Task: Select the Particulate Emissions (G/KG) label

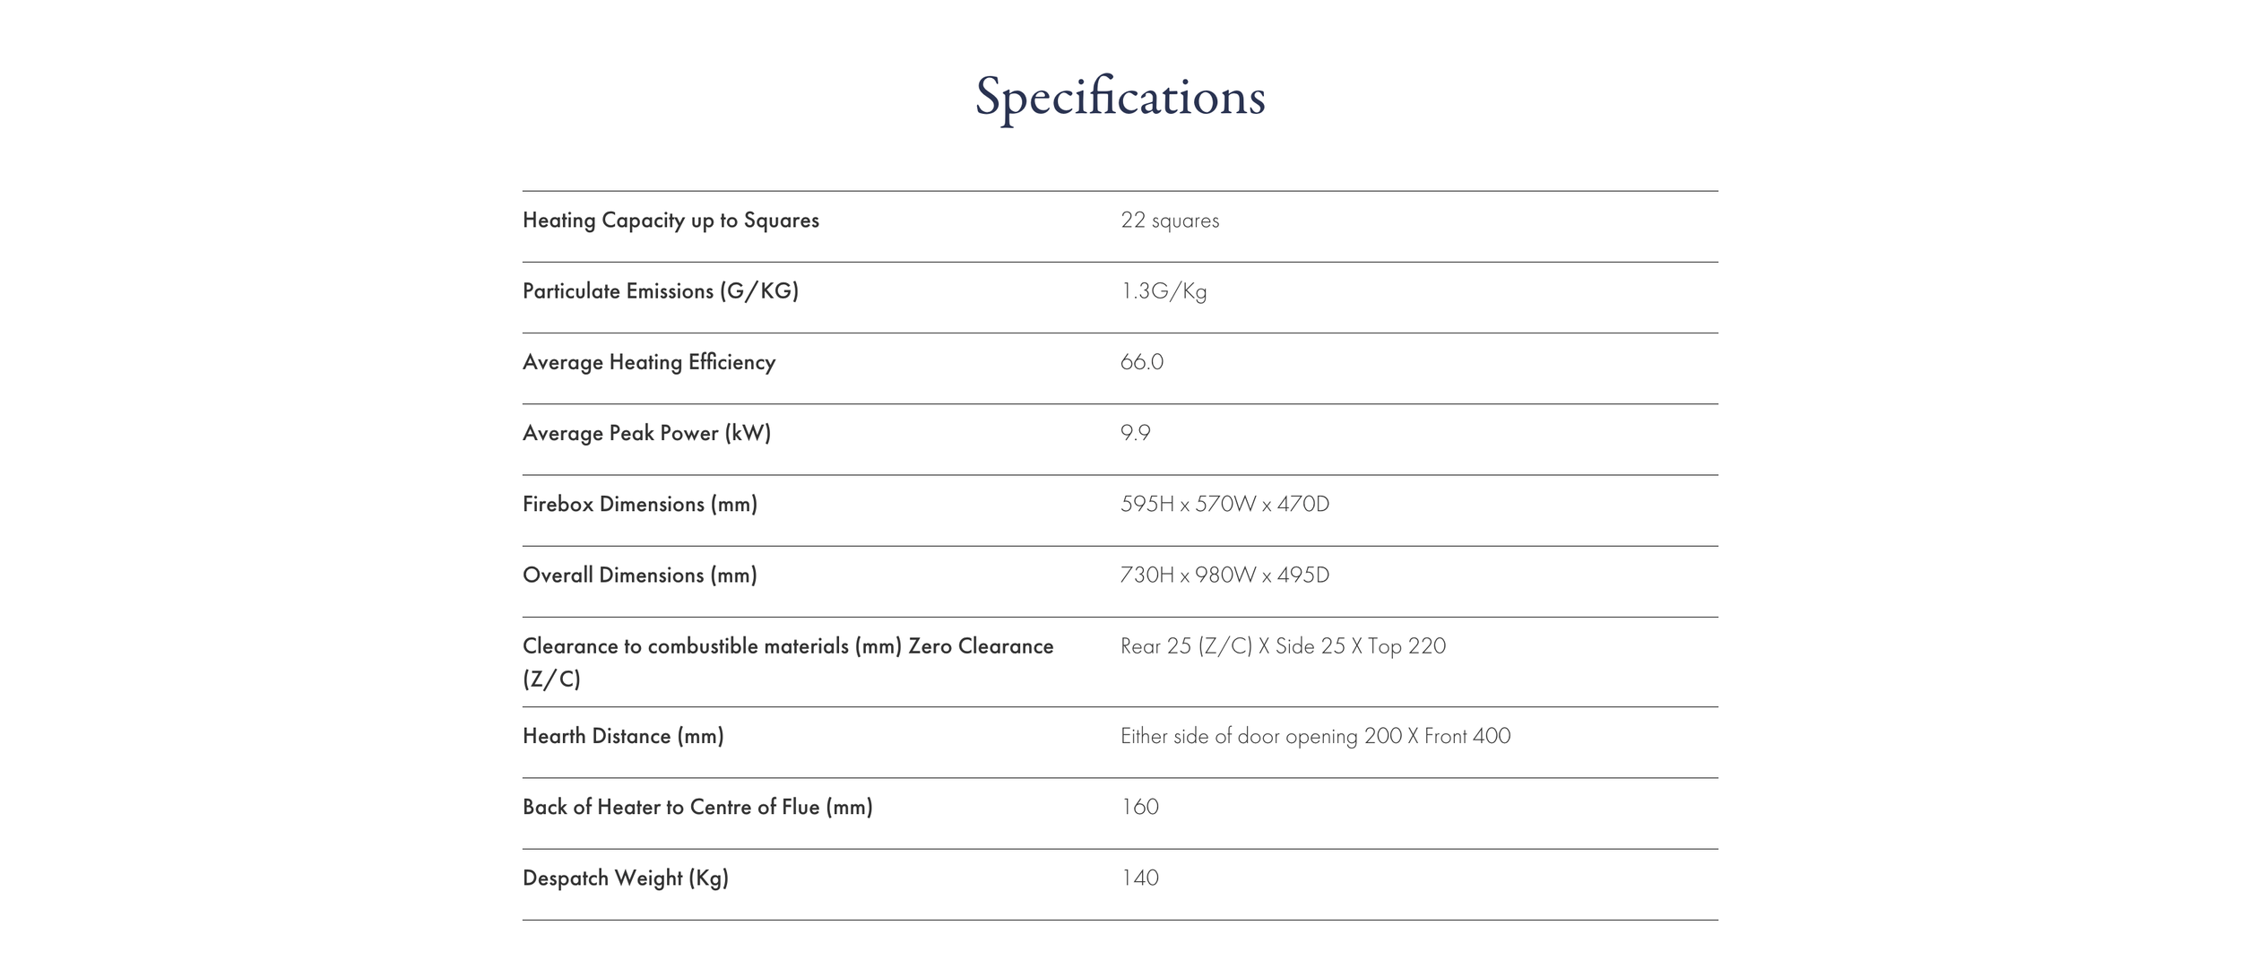Action: (x=661, y=291)
